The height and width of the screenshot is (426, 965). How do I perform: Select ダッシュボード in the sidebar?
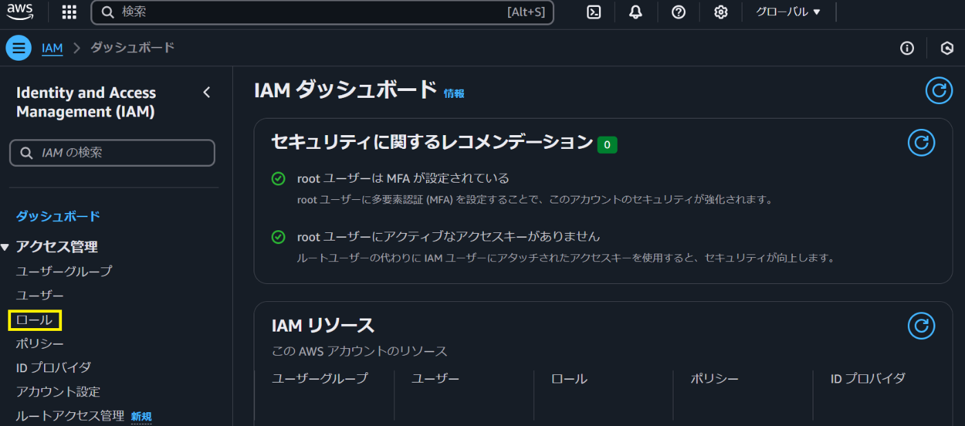pyautogui.click(x=58, y=216)
